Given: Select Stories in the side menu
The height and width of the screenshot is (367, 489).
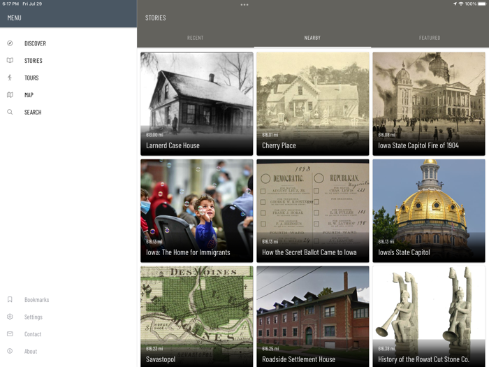Looking at the screenshot, I should pos(34,61).
